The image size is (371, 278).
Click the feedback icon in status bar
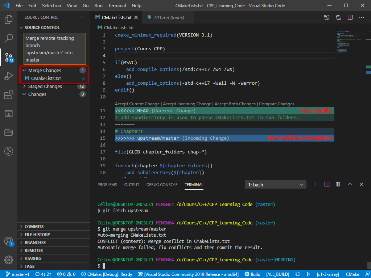pos(367,274)
